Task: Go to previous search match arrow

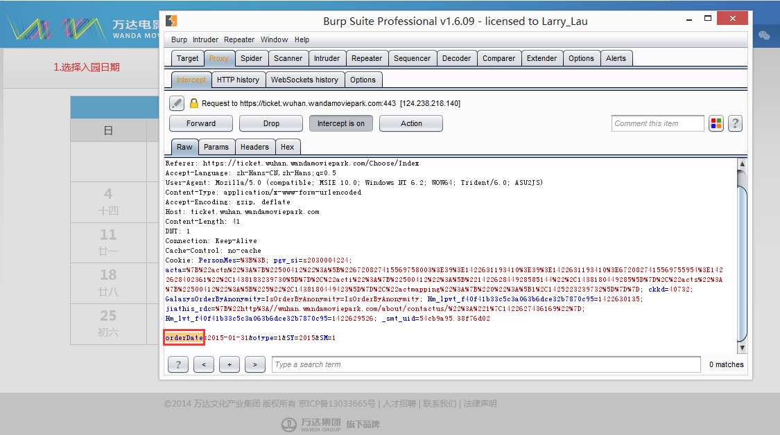Action: pyautogui.click(x=203, y=364)
